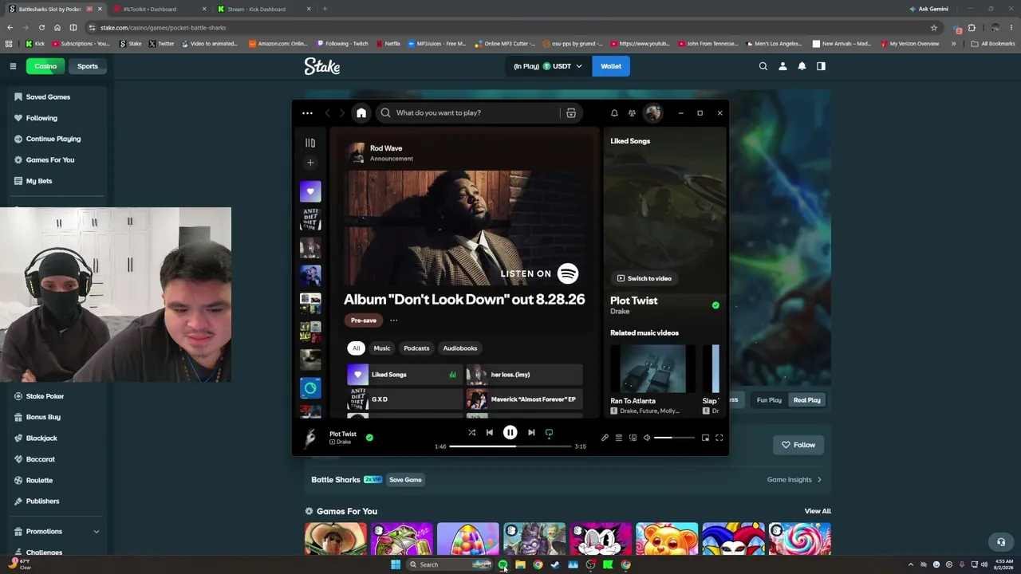
Task: Open Spotify Browse icon in search bar
Action: point(571,113)
